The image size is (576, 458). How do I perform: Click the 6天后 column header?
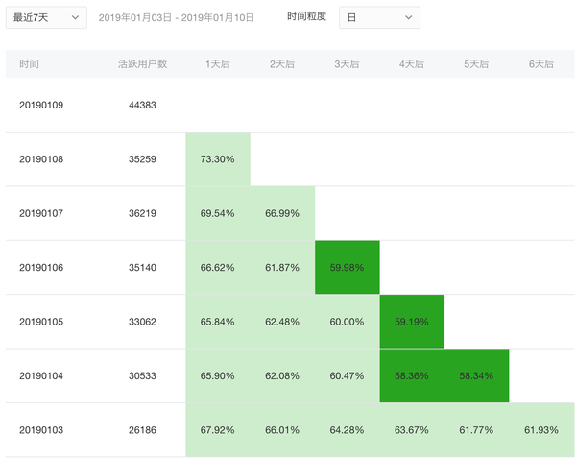(x=541, y=64)
